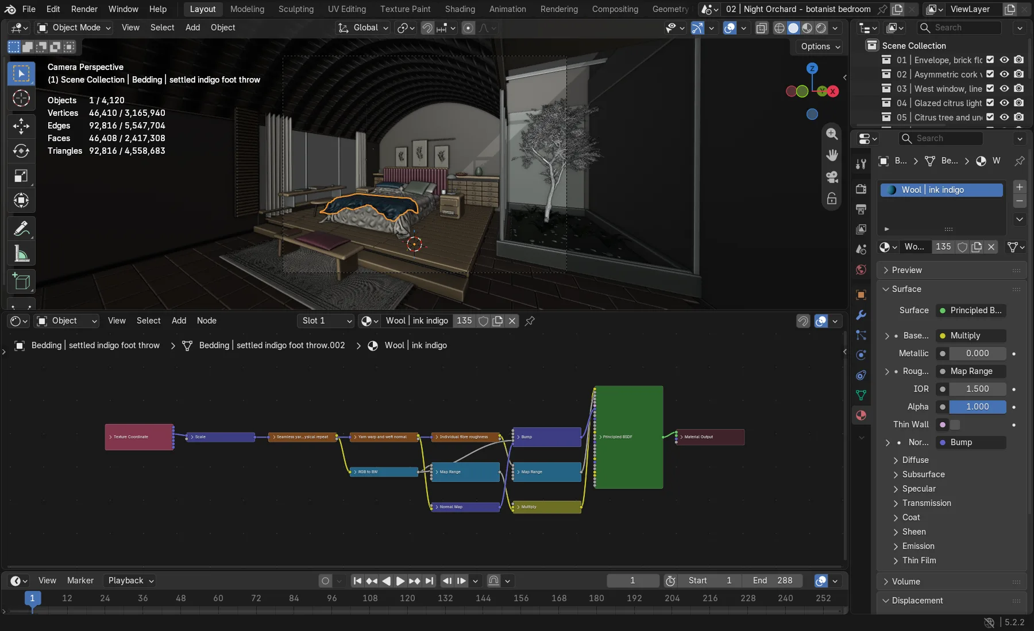Toggle the viewport overlays button
Viewport: 1034px width, 631px height.
point(730,28)
